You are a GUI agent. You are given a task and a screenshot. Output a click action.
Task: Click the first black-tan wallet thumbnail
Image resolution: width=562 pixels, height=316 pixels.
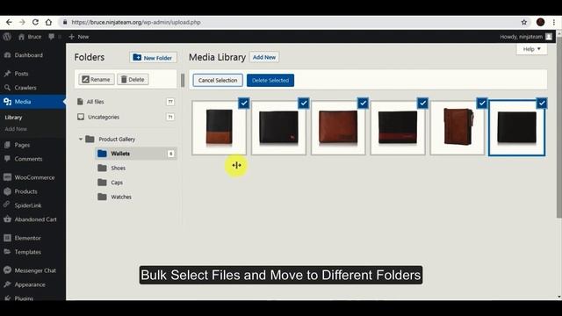[219, 127]
